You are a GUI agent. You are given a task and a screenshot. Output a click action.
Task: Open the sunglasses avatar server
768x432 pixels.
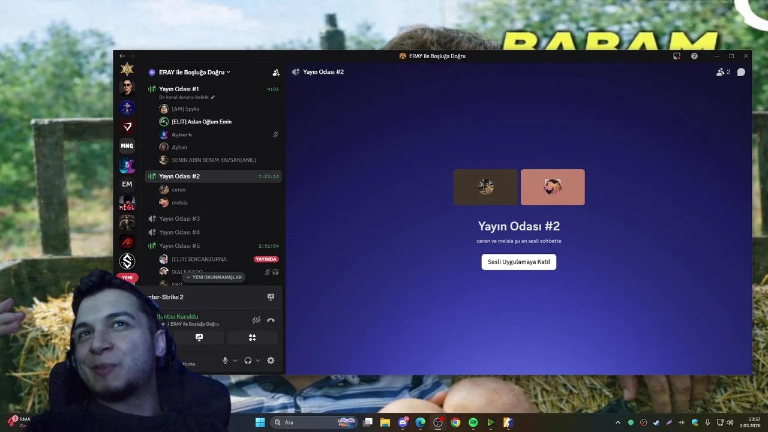pyautogui.click(x=127, y=88)
